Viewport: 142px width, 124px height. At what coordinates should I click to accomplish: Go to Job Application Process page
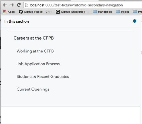click(38, 64)
